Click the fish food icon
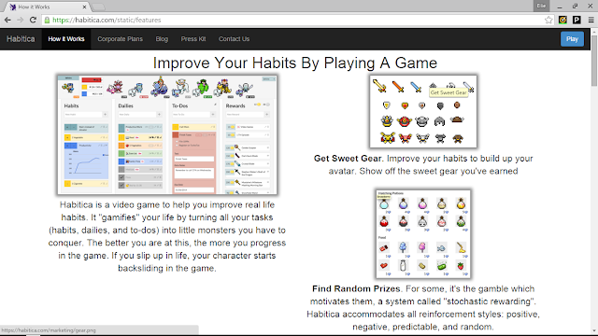Image resolution: width=598 pixels, height=336 pixels. tap(441, 248)
